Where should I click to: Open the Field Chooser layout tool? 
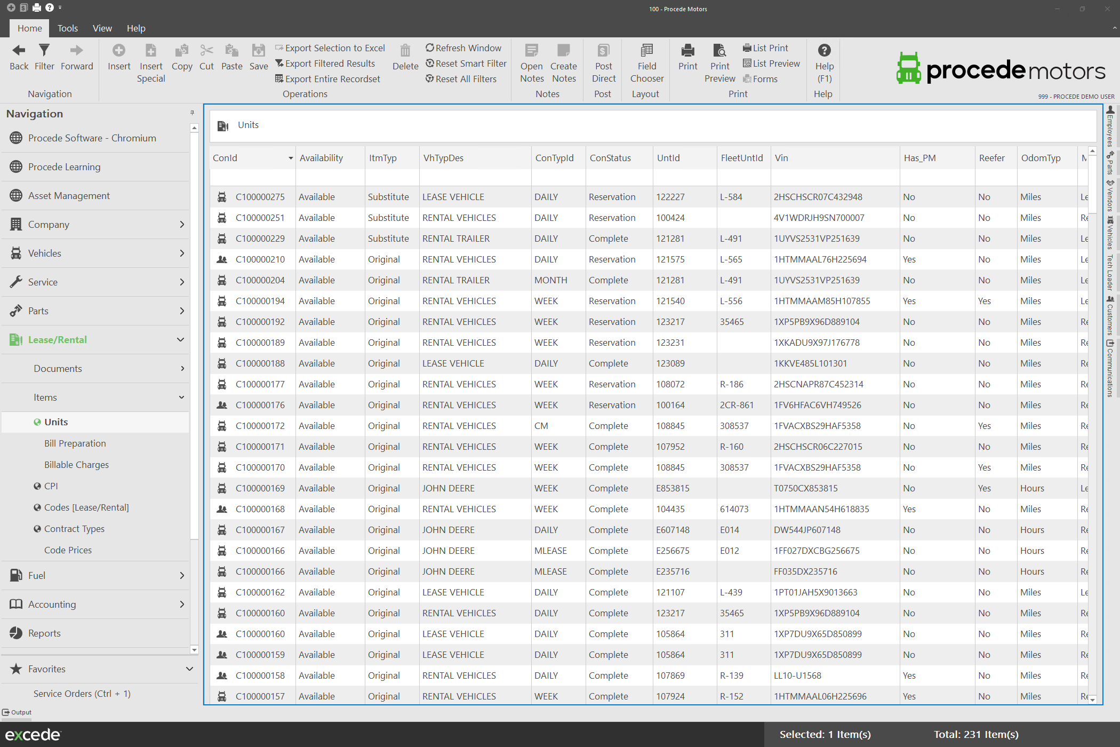click(646, 51)
